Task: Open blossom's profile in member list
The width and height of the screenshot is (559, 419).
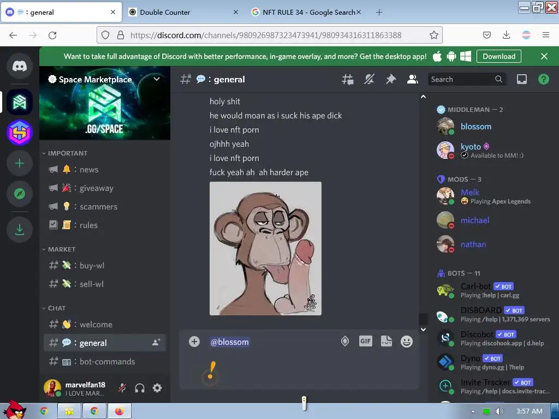Action: (x=493, y=127)
